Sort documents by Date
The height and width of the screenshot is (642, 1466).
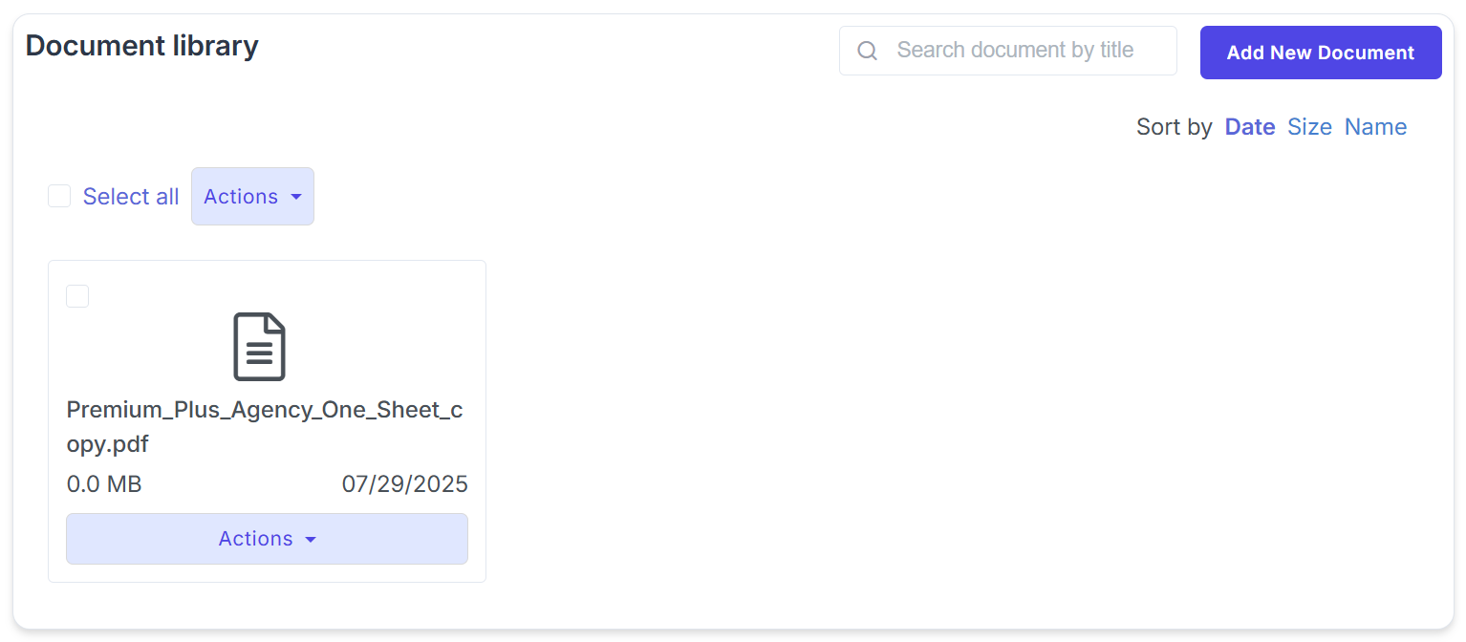tap(1249, 127)
